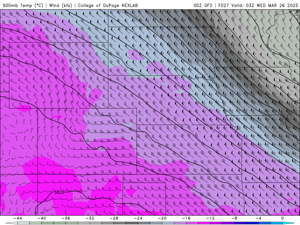Click the 'Wind (kts)' title label

tap(60, 5)
